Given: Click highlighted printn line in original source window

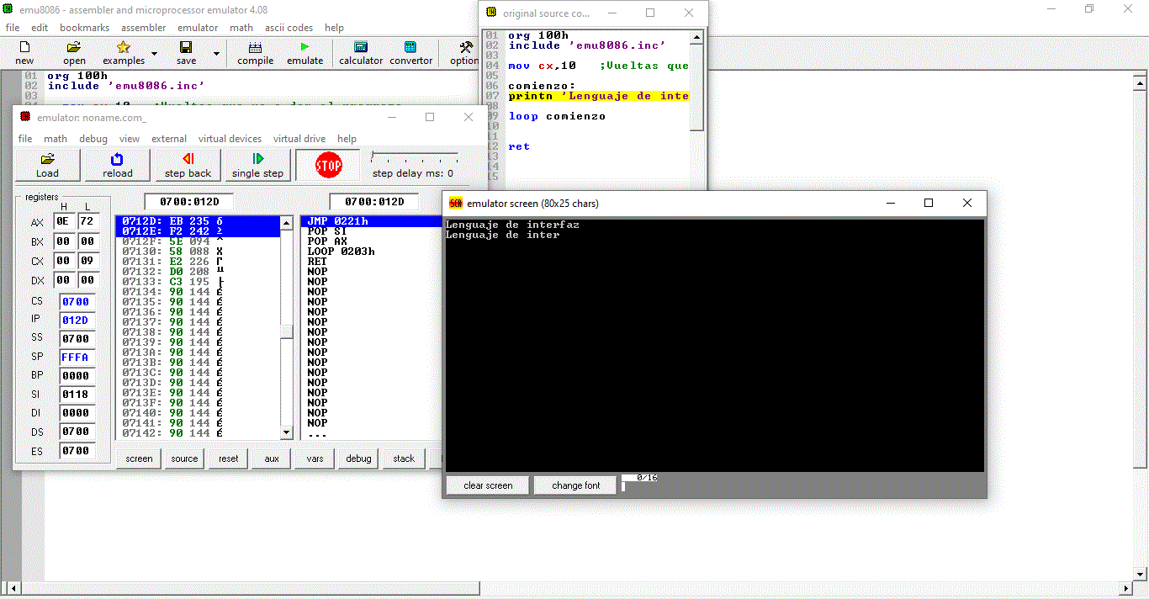Looking at the screenshot, I should pos(598,96).
